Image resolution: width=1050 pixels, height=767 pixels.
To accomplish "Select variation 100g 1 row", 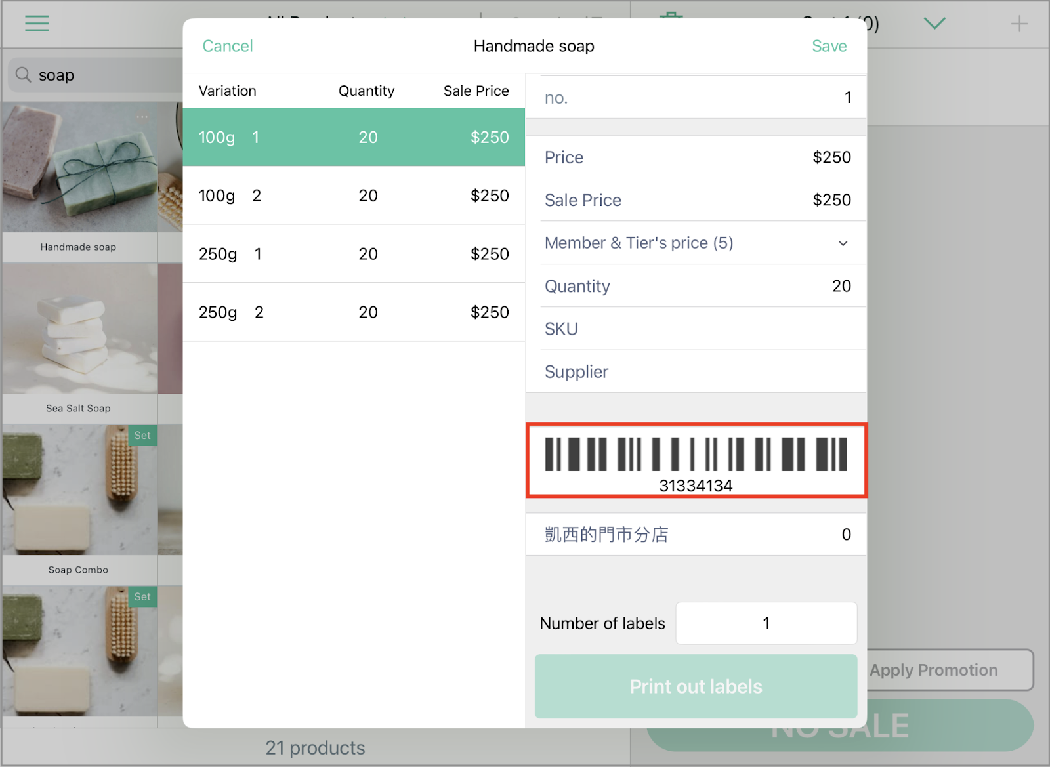I will pos(354,137).
